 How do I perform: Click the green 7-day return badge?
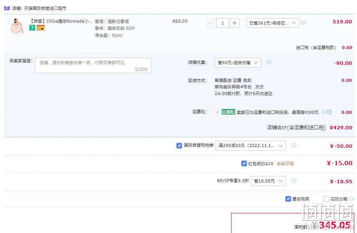click(32, 28)
